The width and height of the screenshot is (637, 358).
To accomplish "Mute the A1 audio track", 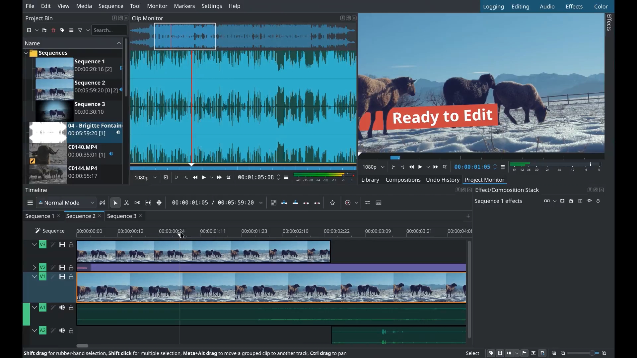I will [x=62, y=308].
